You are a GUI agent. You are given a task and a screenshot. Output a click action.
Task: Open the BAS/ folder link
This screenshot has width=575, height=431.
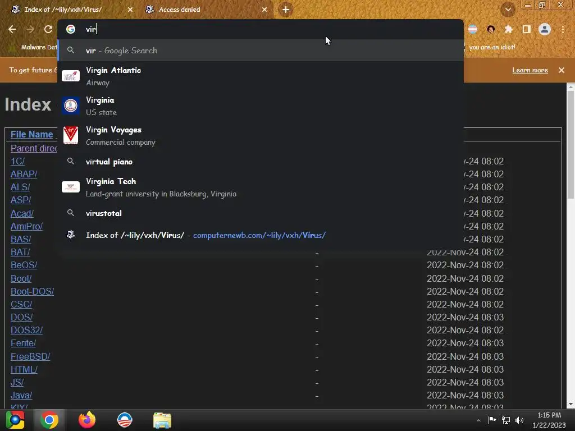pyautogui.click(x=21, y=239)
